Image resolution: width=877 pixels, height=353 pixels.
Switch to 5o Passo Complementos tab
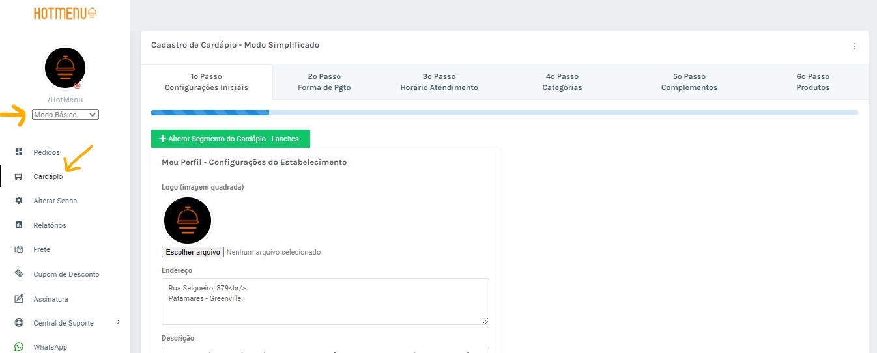pos(689,82)
